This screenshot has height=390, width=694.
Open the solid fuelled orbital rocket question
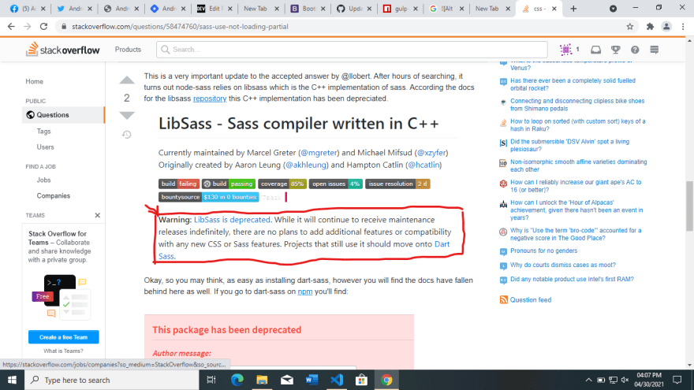[573, 84]
